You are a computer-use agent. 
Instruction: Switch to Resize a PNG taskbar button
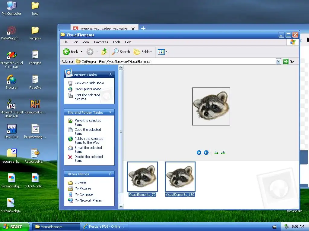coord(105,226)
